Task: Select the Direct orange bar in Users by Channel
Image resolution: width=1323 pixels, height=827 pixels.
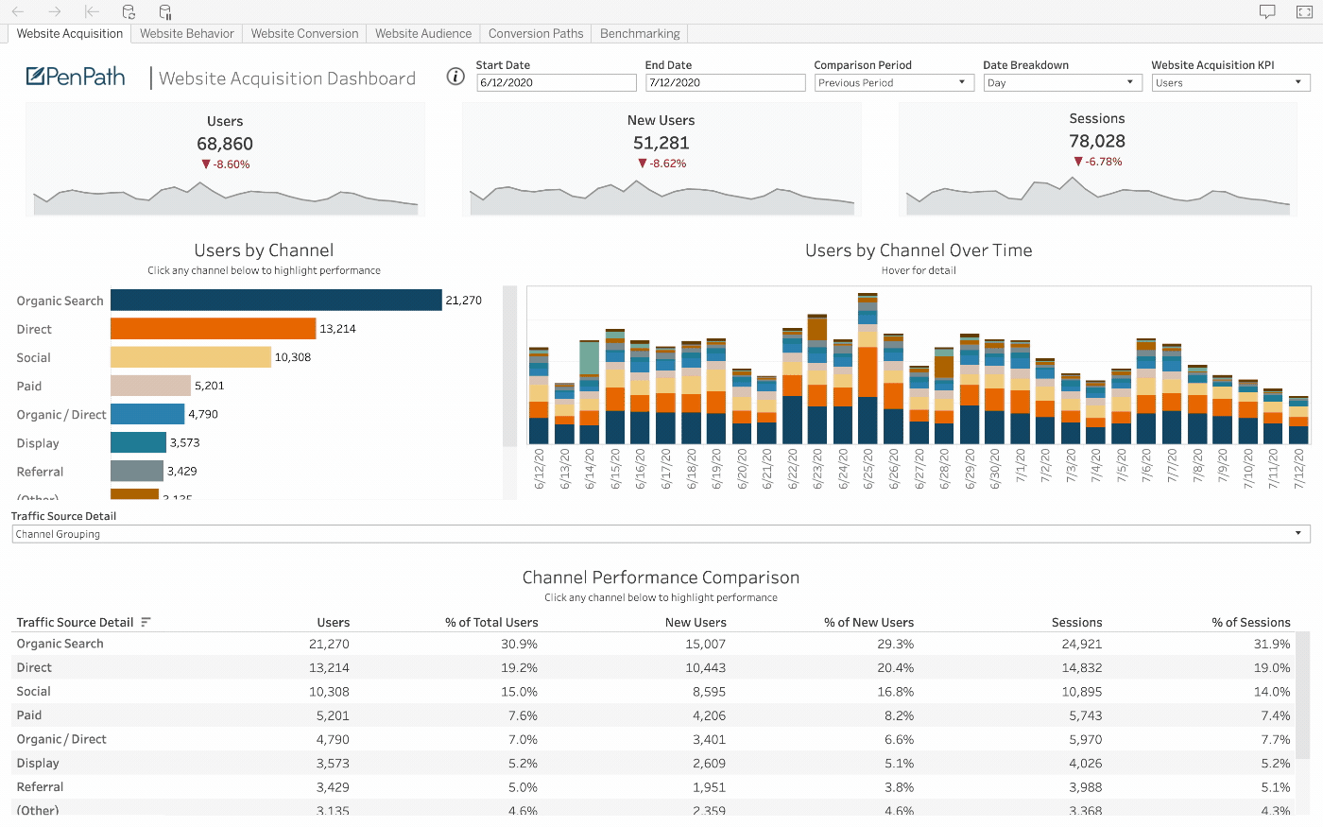Action: click(213, 328)
